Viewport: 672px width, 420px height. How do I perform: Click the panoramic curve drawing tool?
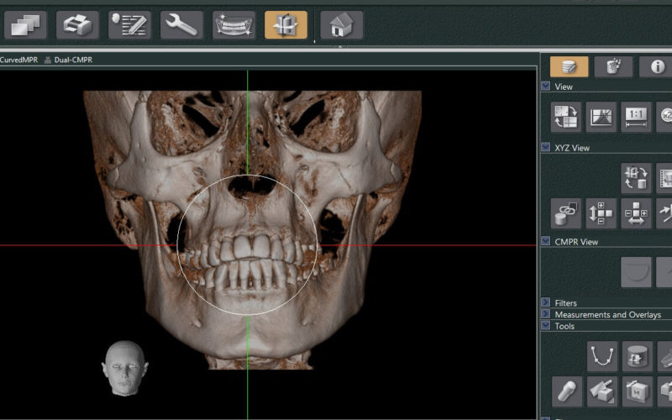click(602, 356)
